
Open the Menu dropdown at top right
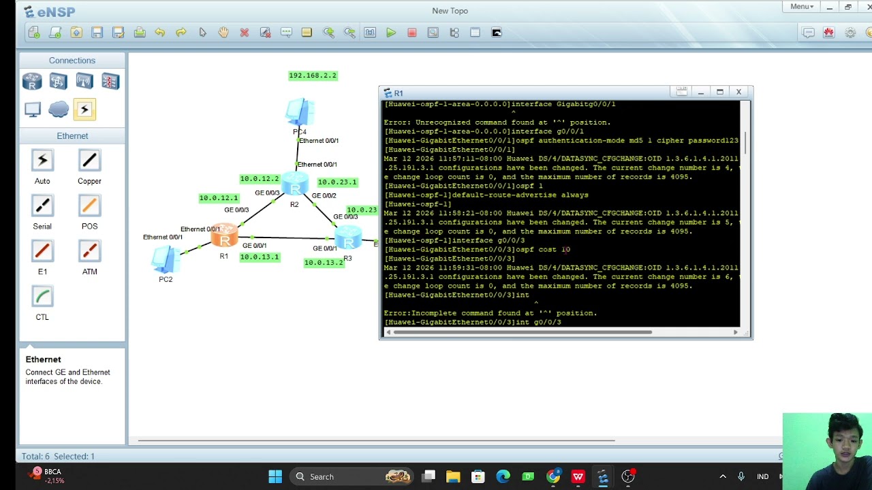point(801,7)
